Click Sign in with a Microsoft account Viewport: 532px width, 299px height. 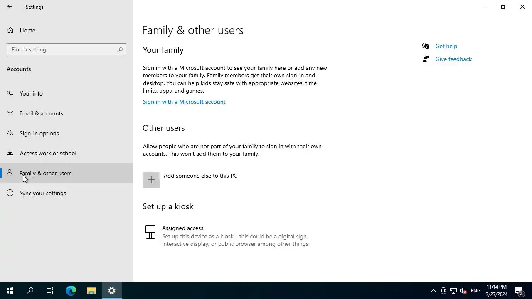184,102
